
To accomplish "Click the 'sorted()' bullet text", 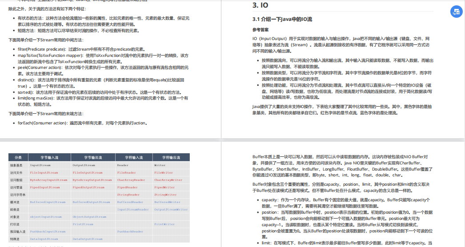I will pos(25,92).
